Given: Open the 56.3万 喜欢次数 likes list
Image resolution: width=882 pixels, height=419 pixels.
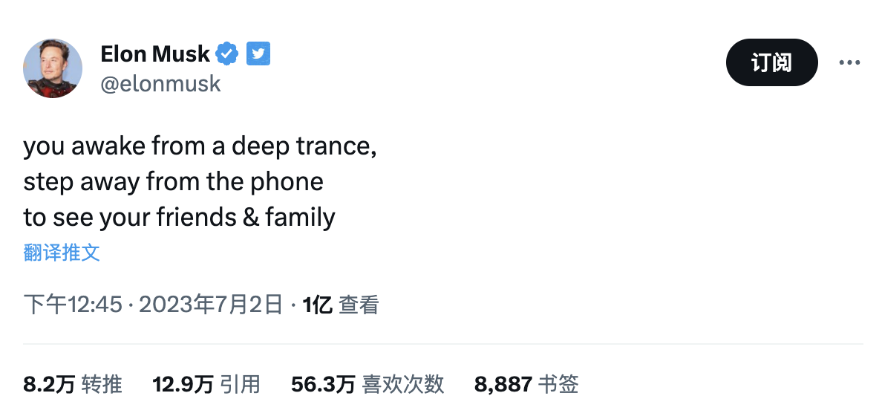Looking at the screenshot, I should [367, 384].
